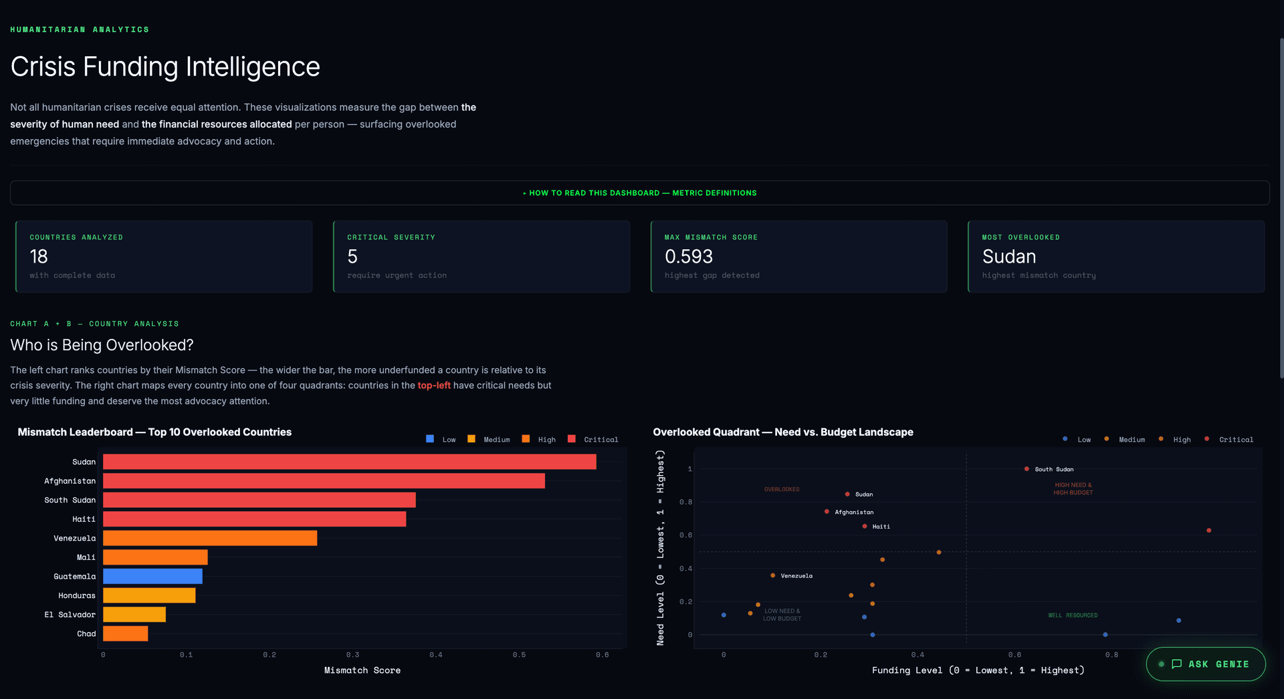Click the MOST OVERLOOKED Sudan stat card
This screenshot has height=699, width=1284.
point(1115,257)
